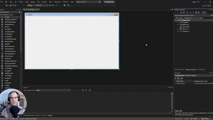Image resolution: width=213 pixels, height=120 pixels.
Task: Click the Save All icon in main toolbar
Action: [x=16, y=5]
